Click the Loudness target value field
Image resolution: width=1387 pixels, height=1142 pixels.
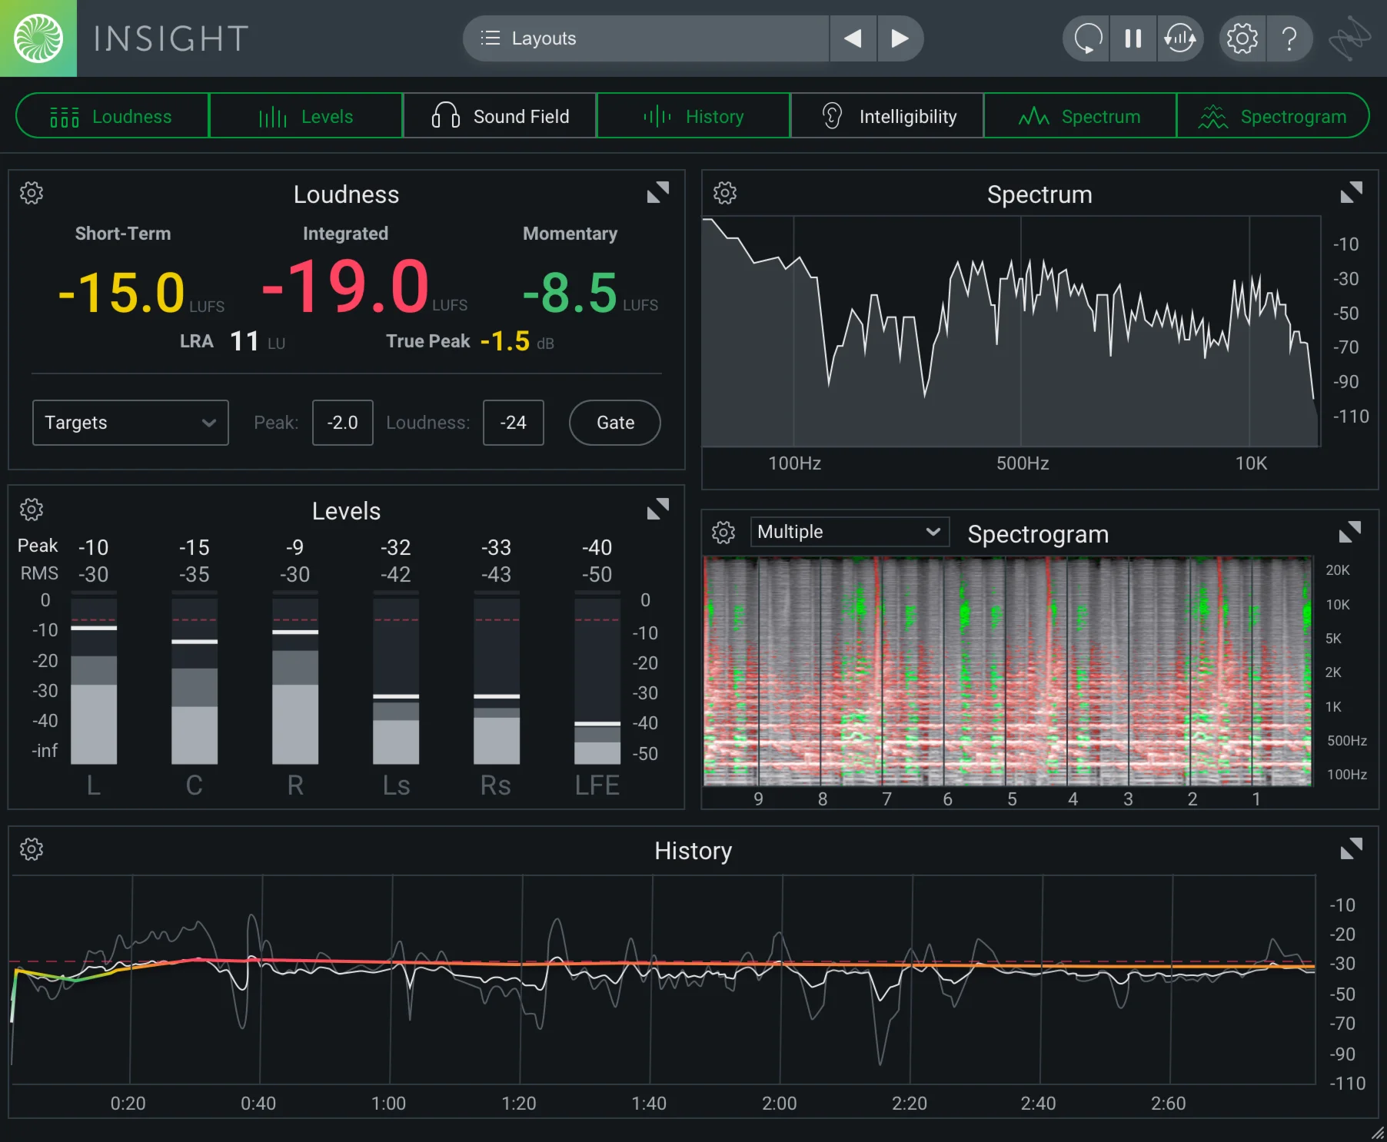pyautogui.click(x=513, y=422)
